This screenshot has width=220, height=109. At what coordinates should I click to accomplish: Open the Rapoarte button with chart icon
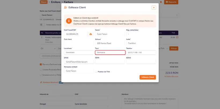click(x=171, y=2)
